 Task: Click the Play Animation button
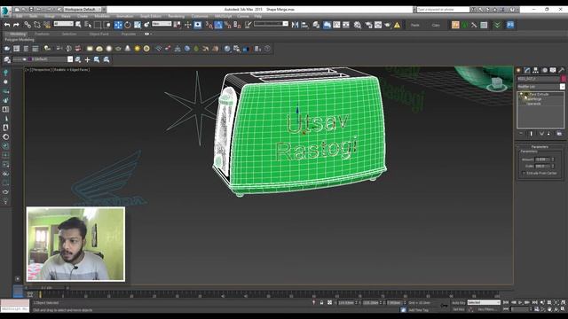[521, 302]
